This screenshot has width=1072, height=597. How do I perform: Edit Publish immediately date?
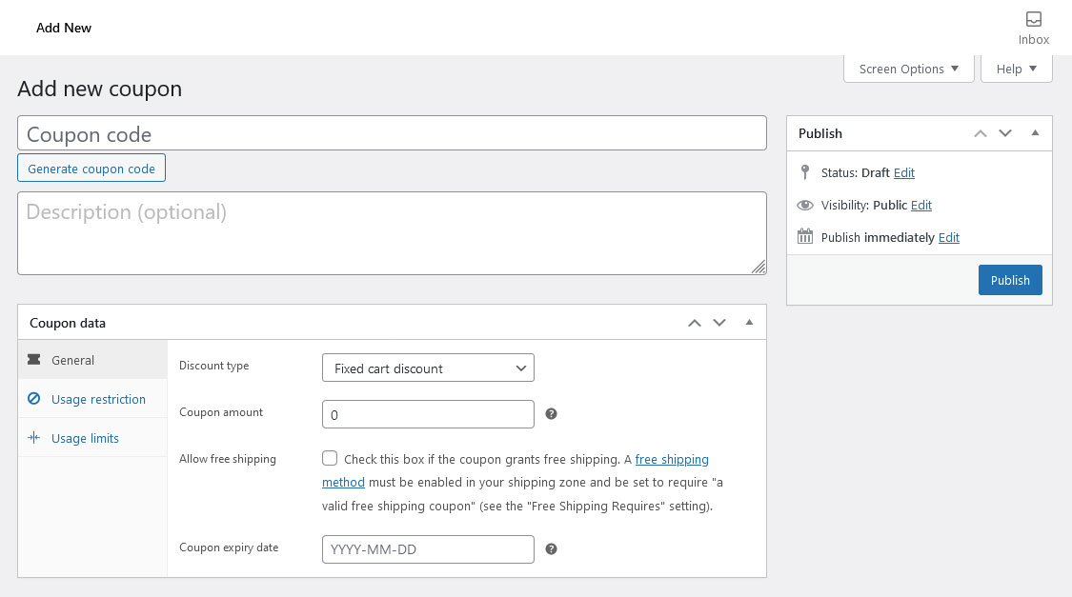tap(948, 237)
